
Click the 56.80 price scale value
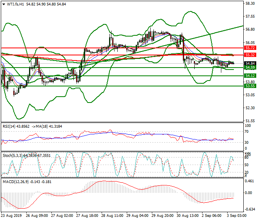point(250,29)
